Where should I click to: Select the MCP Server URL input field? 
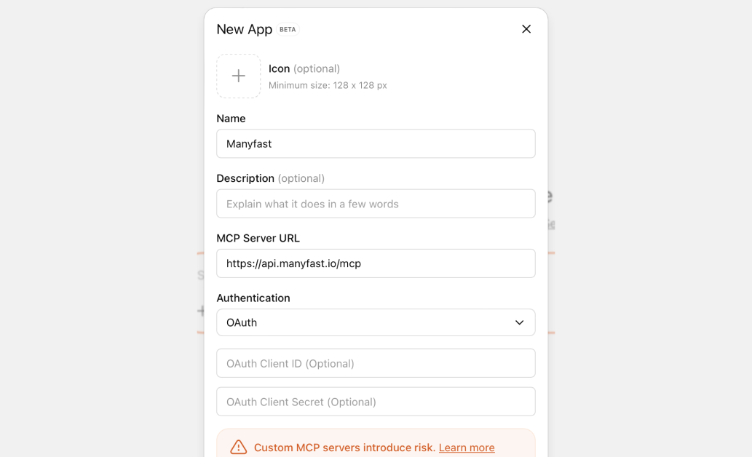[376, 263]
